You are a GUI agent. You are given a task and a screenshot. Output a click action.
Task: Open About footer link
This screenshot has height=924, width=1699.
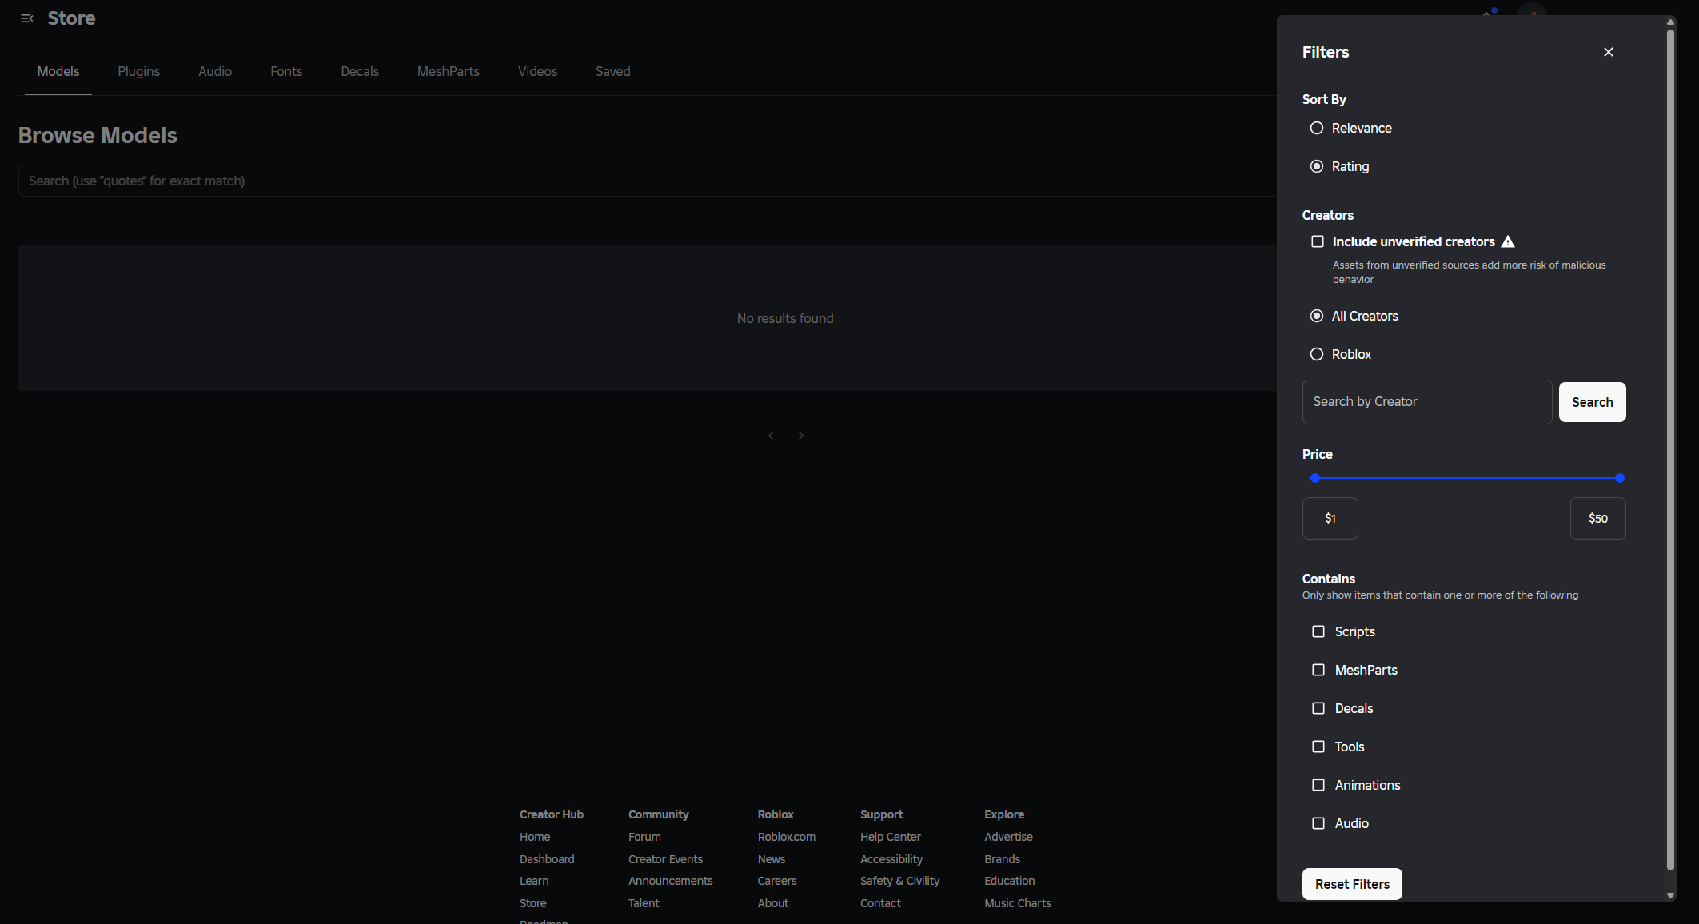point(773,903)
